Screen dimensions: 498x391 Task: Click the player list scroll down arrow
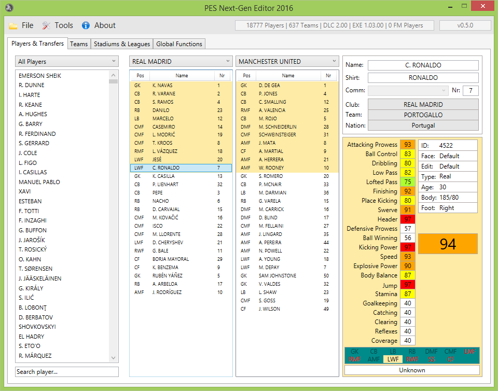[x=114, y=358]
